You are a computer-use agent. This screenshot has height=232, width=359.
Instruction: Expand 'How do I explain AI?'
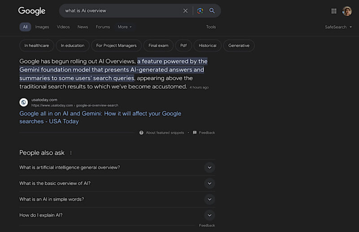tap(117, 215)
